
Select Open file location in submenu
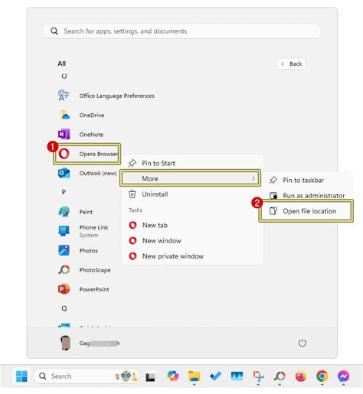coord(306,211)
